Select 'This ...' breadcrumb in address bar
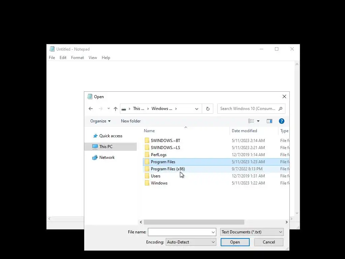The image size is (345, 259). pos(138,109)
